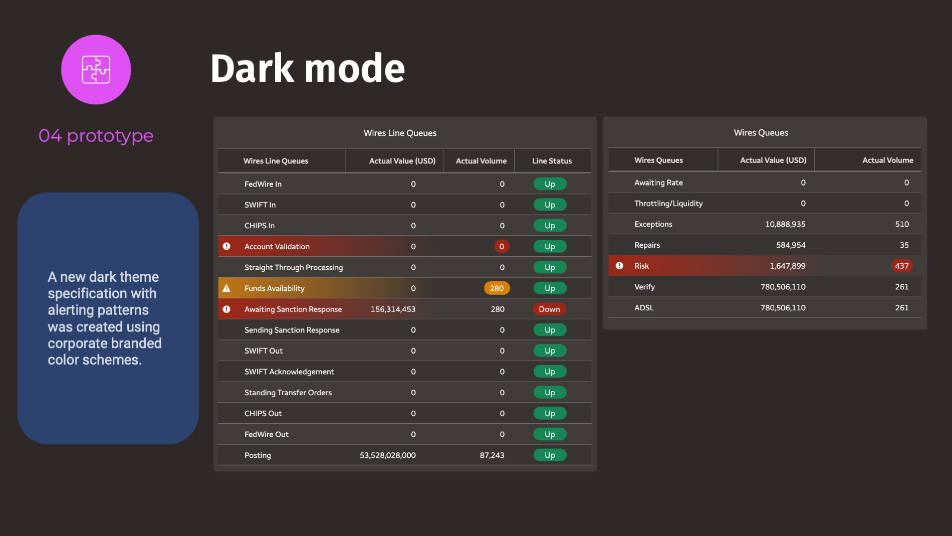Click the Up status for Posting

550,455
